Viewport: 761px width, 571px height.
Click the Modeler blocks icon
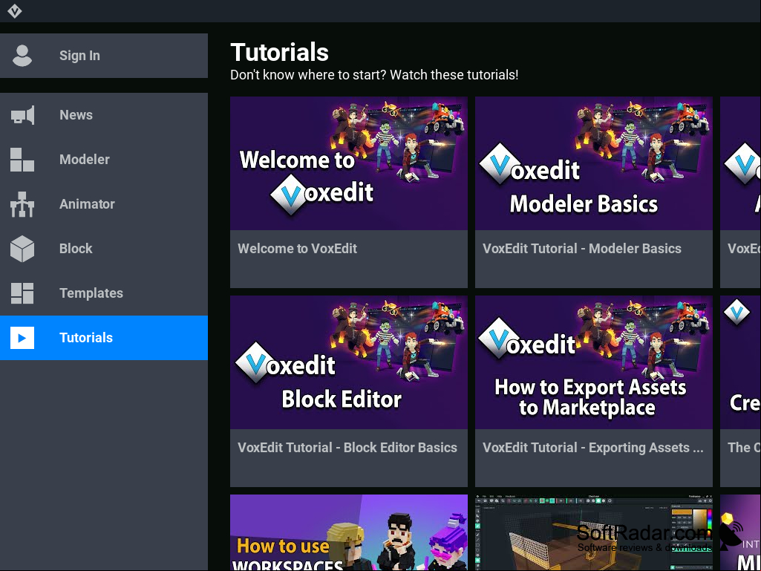(x=22, y=160)
